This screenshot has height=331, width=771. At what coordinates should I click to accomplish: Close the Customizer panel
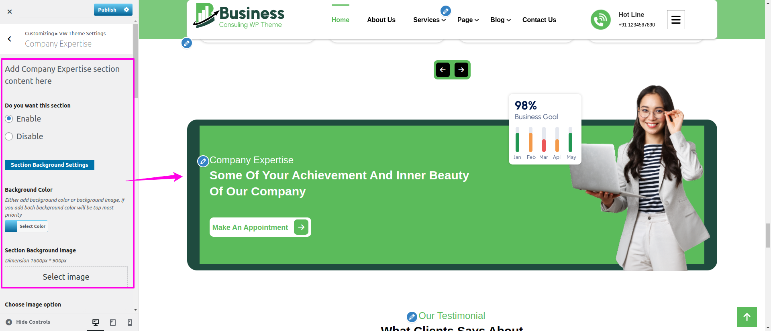coord(10,12)
